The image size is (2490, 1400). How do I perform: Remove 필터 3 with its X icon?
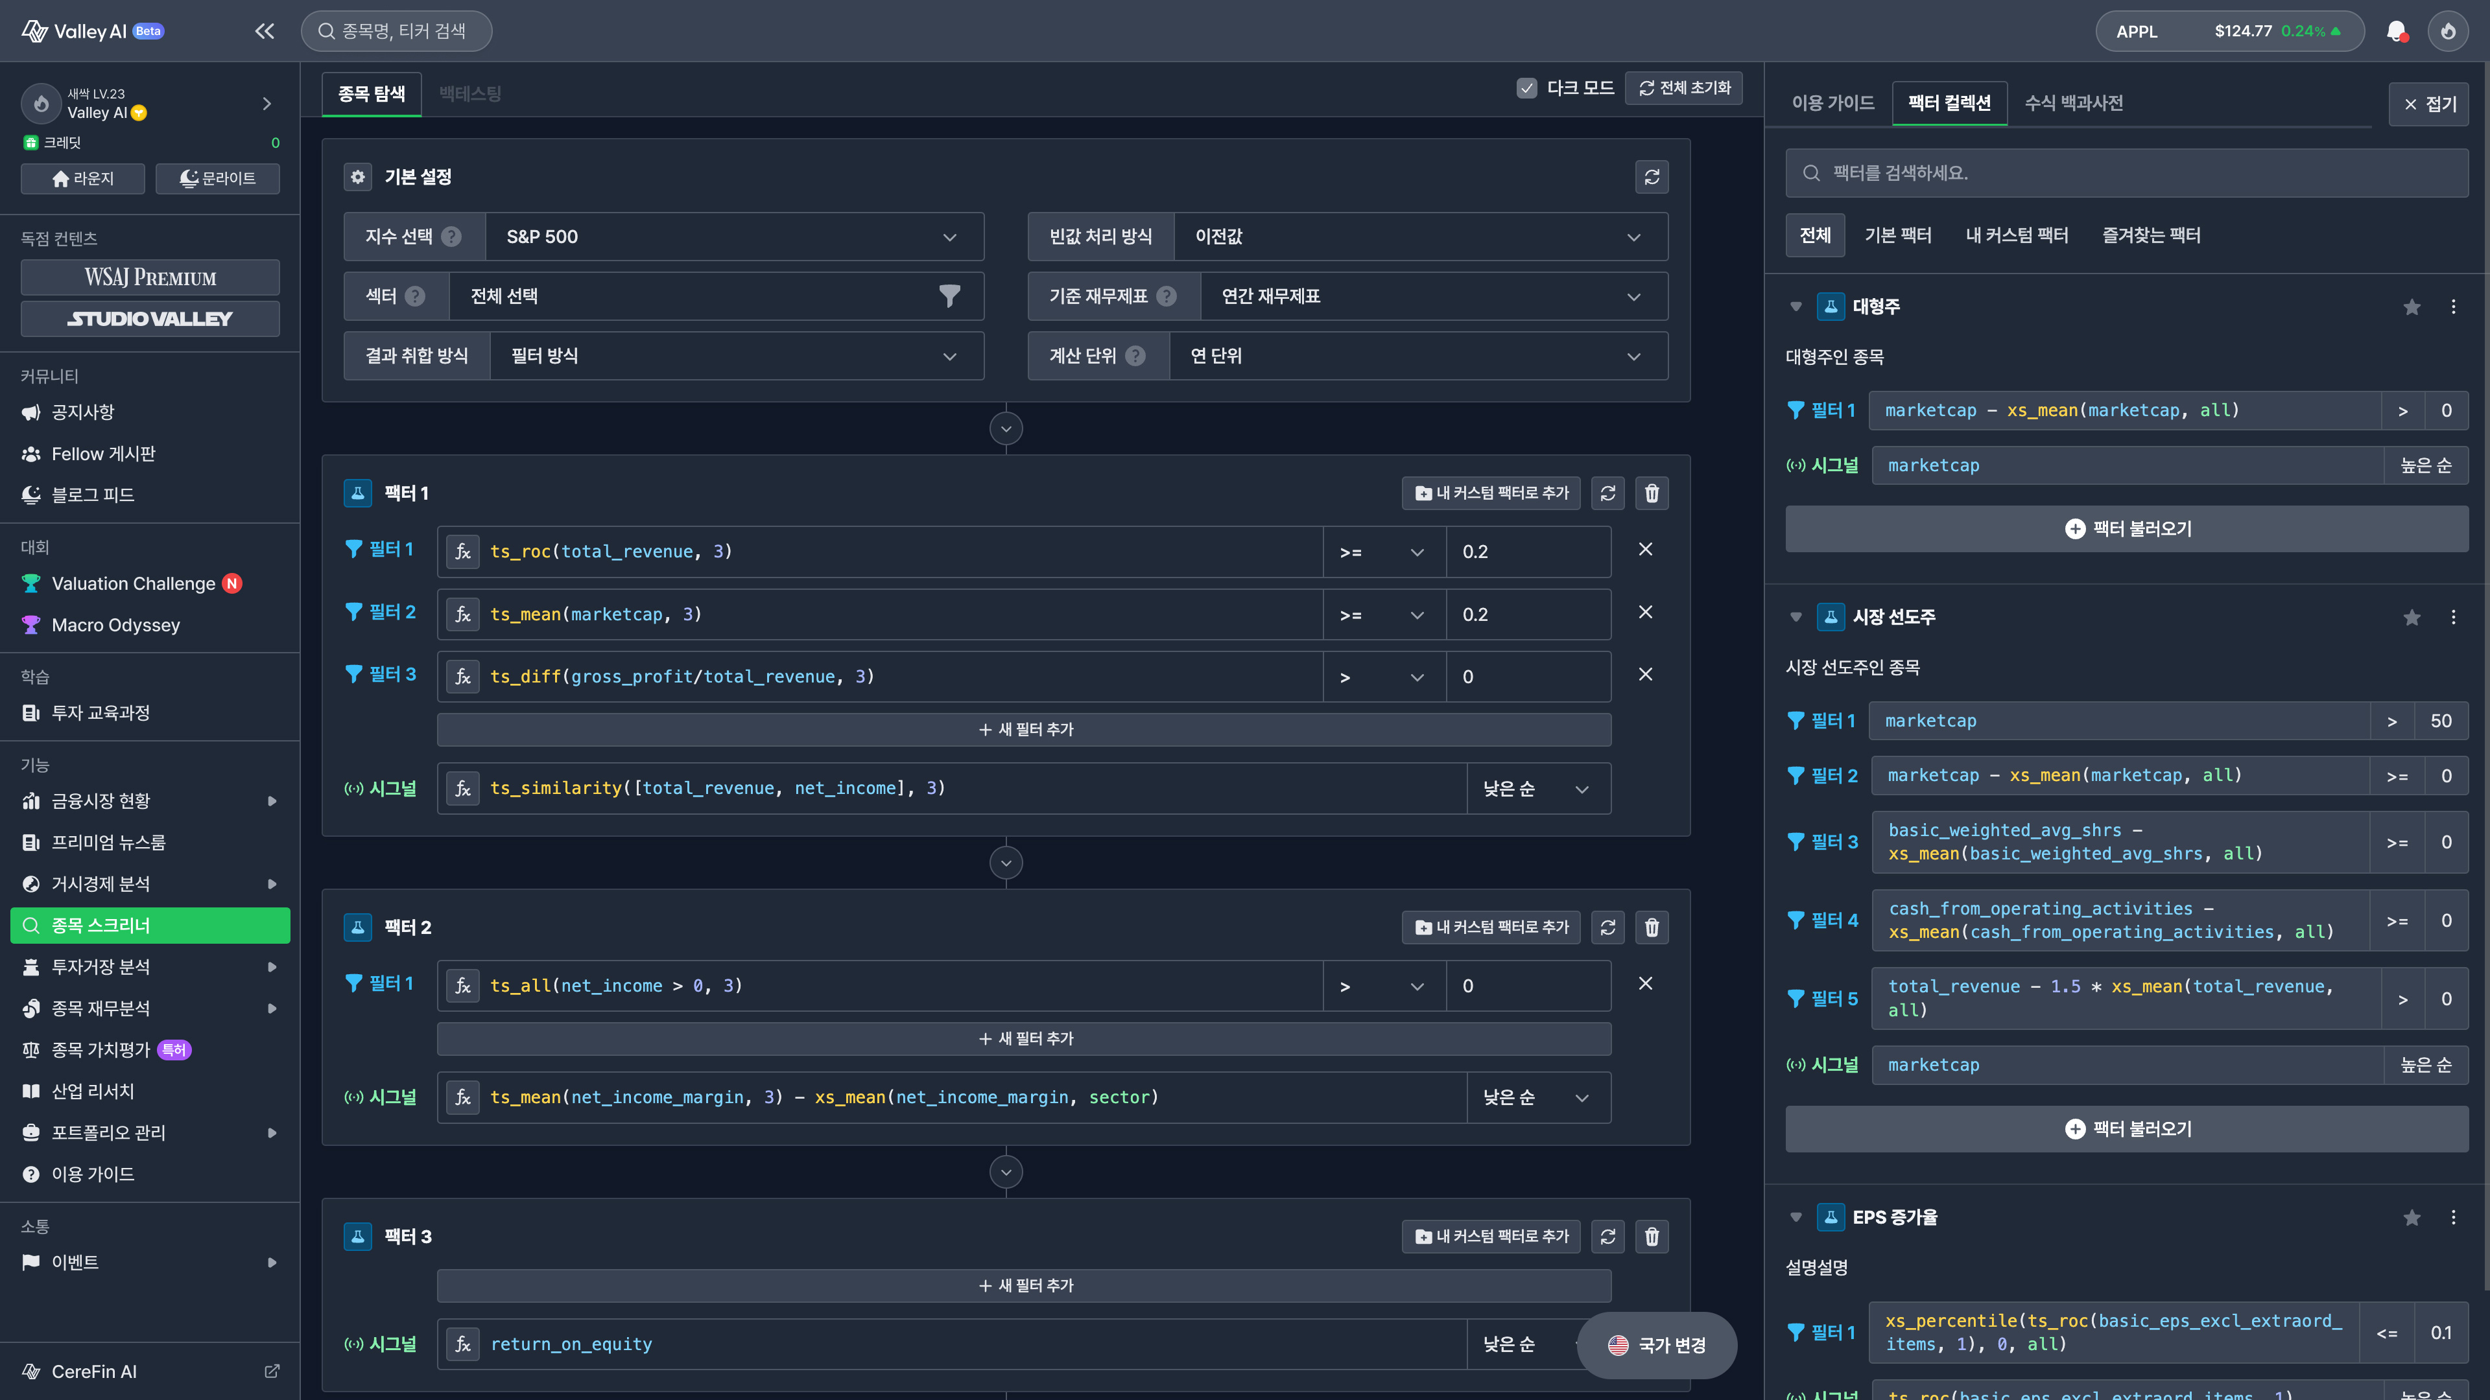(1646, 674)
